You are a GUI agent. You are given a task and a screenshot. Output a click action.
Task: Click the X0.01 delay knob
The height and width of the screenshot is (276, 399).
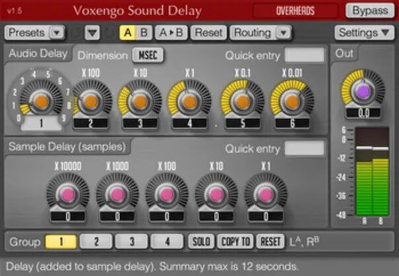(292, 101)
